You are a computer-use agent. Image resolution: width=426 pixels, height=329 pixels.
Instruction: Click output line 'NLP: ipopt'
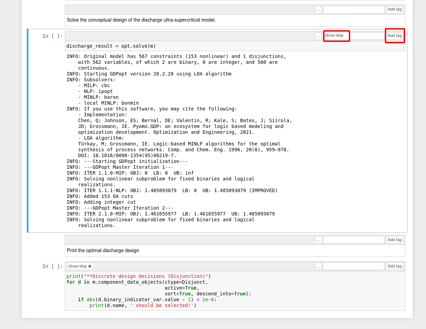pyautogui.click(x=95, y=91)
